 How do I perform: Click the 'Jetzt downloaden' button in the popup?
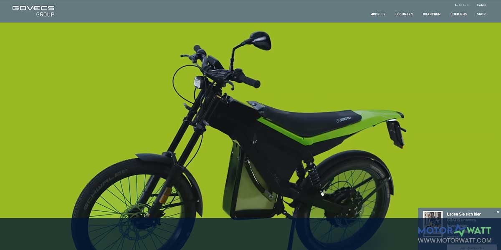coord(472,247)
